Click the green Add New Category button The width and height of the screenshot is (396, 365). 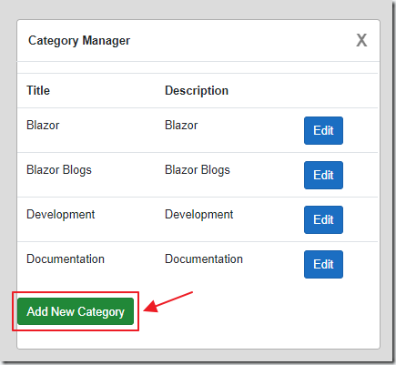[76, 311]
